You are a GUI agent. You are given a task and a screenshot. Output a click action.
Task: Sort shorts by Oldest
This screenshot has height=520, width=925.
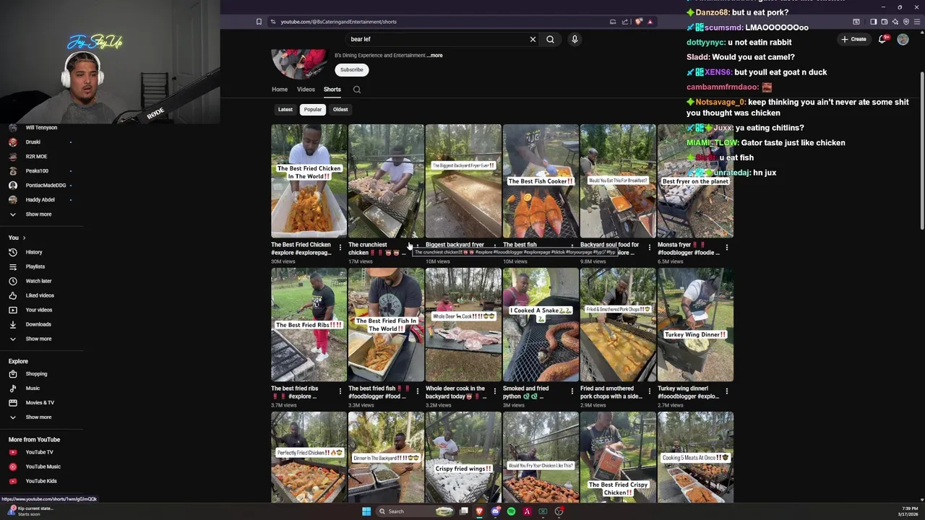[340, 110]
